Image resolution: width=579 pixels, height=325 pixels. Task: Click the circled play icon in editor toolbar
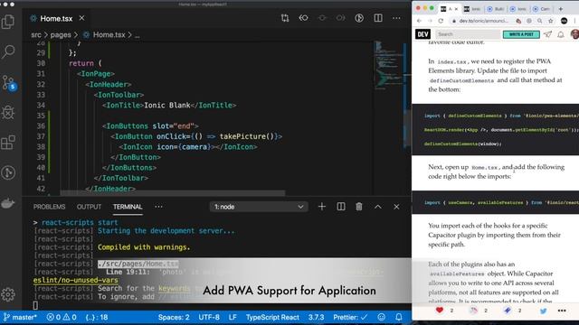pyautogui.click(x=359, y=18)
